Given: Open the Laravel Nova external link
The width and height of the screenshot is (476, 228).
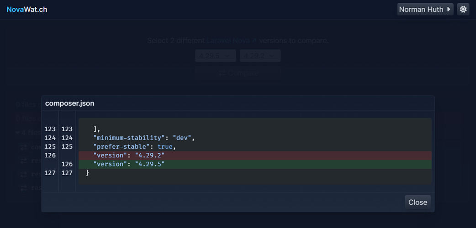Looking at the screenshot, I should 232,41.
